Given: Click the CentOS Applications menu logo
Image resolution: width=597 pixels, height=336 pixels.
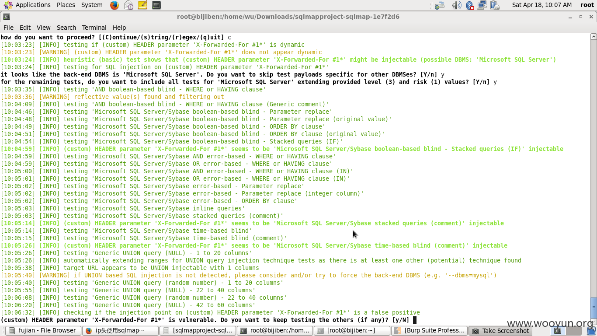Looking at the screenshot, I should tap(8, 5).
